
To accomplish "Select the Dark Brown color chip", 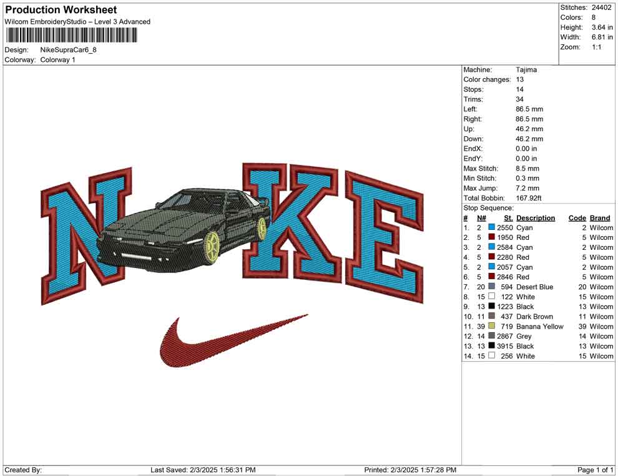I will coord(491,317).
